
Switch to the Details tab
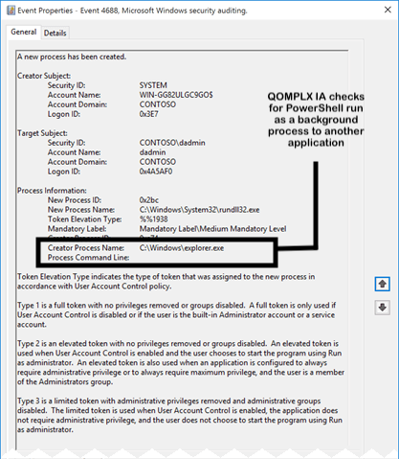point(55,33)
